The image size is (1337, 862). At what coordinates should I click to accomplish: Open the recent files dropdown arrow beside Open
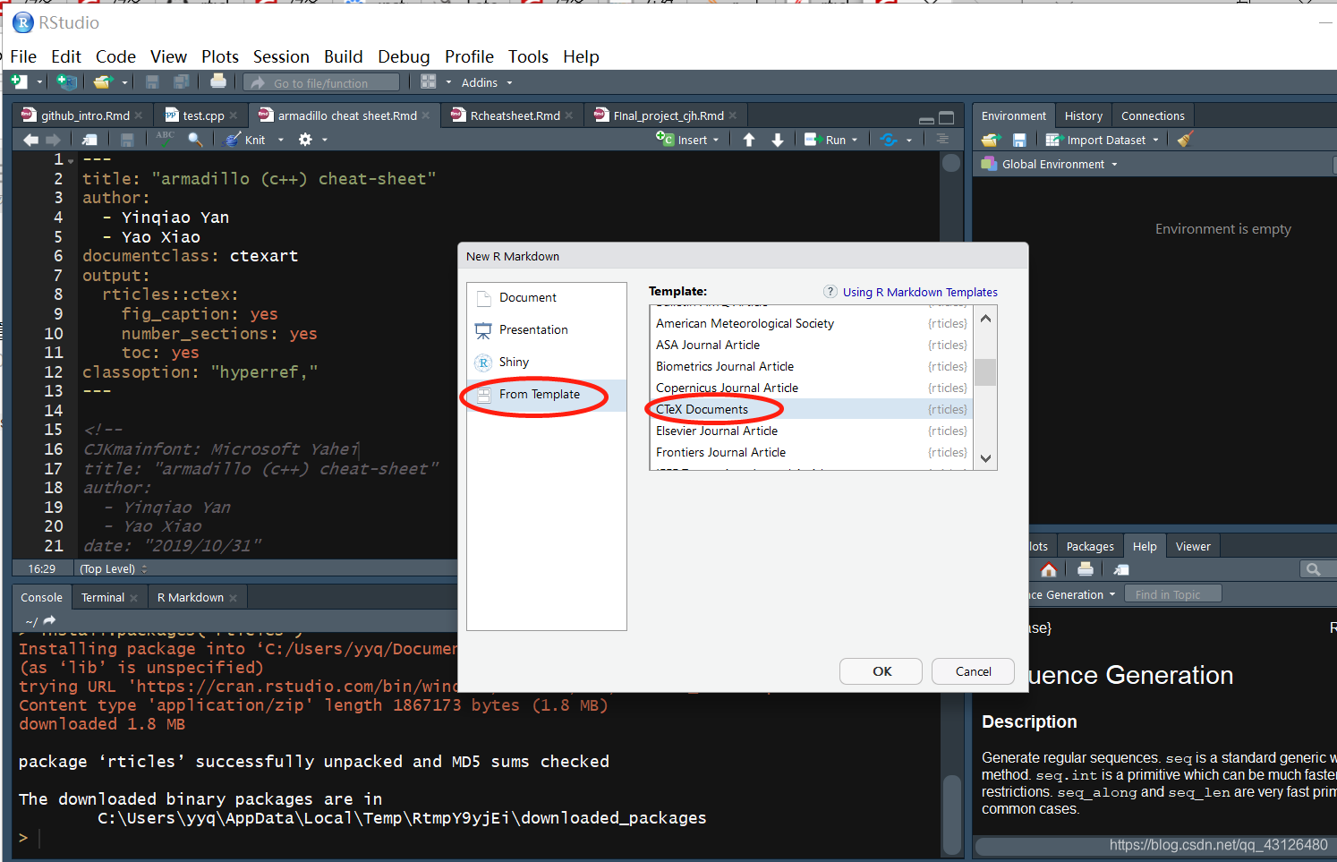124,82
